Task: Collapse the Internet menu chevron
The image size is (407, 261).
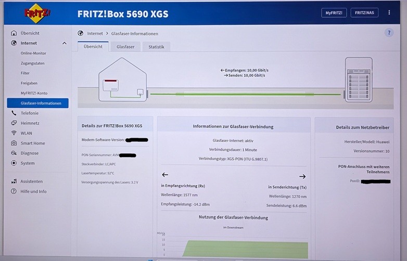Action: pyautogui.click(x=65, y=43)
